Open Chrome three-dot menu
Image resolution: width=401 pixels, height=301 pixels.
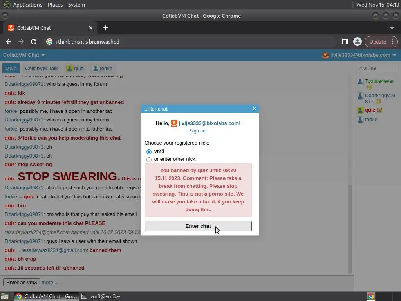click(x=392, y=42)
